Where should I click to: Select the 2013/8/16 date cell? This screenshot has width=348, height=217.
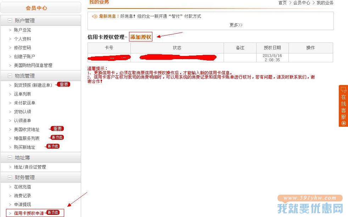point(272,58)
